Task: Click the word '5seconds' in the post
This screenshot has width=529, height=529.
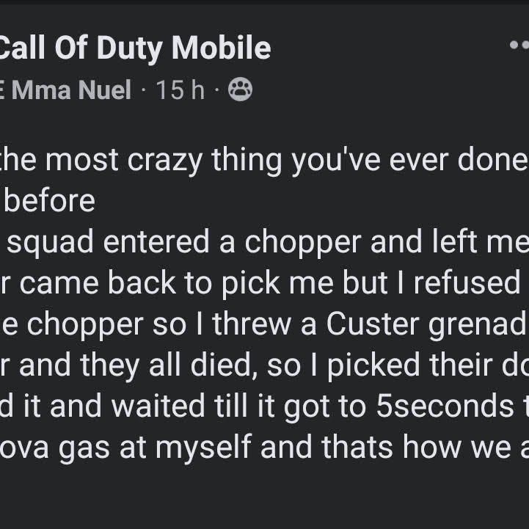Action: click(445, 406)
